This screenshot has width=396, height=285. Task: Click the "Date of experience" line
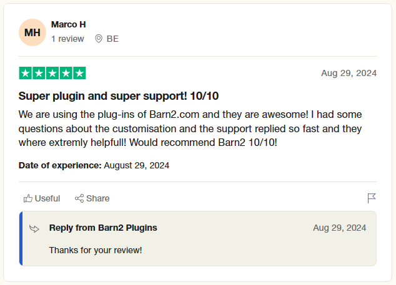(94, 165)
